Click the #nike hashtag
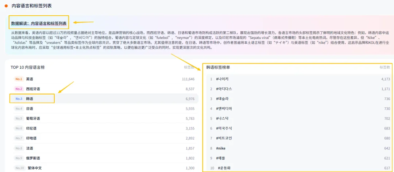The image size is (394, 172). pyautogui.click(x=221, y=148)
